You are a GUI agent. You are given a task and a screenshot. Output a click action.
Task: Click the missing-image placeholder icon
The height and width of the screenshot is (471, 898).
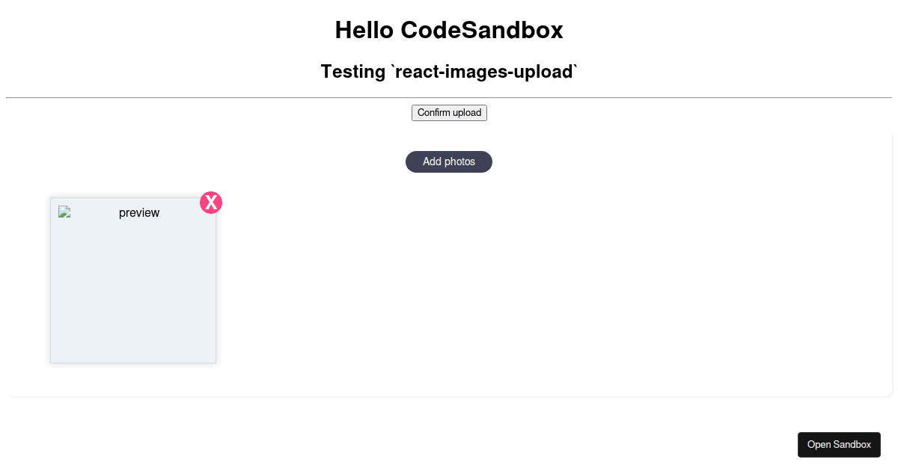pyautogui.click(x=63, y=212)
